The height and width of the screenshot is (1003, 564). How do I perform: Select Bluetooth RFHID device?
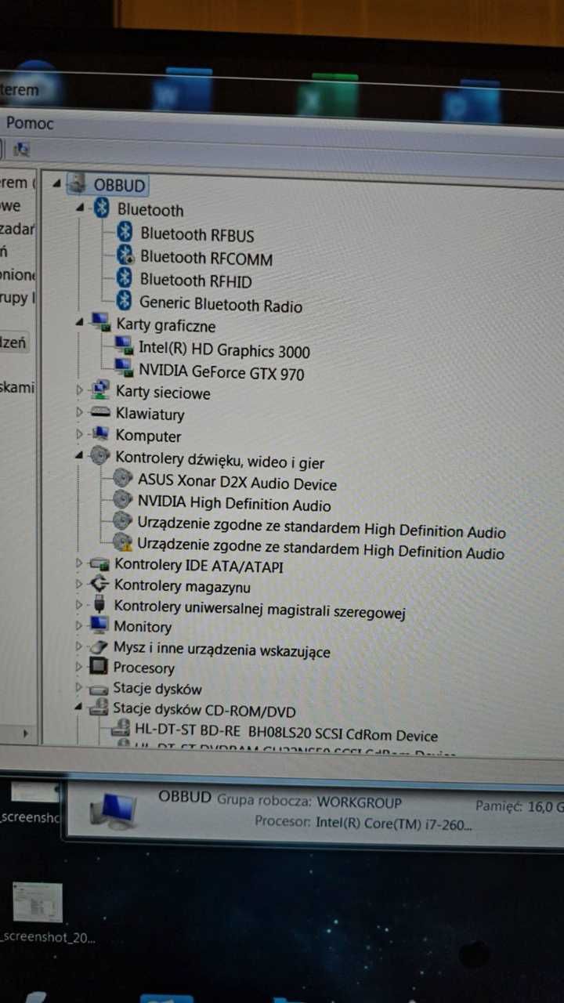196,281
